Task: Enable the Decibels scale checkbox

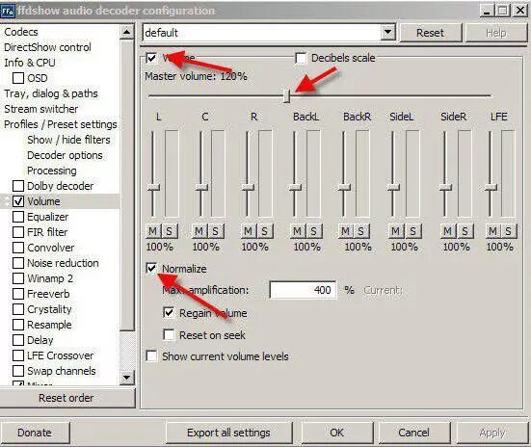Action: pos(301,58)
